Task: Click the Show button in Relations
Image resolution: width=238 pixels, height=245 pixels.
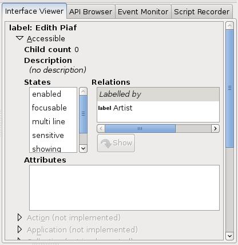Action: (116, 143)
